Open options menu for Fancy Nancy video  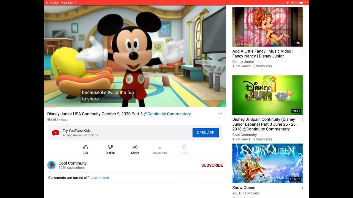tap(302, 51)
